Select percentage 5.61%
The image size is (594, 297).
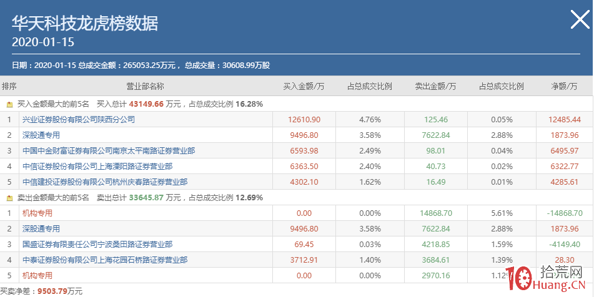click(x=502, y=213)
